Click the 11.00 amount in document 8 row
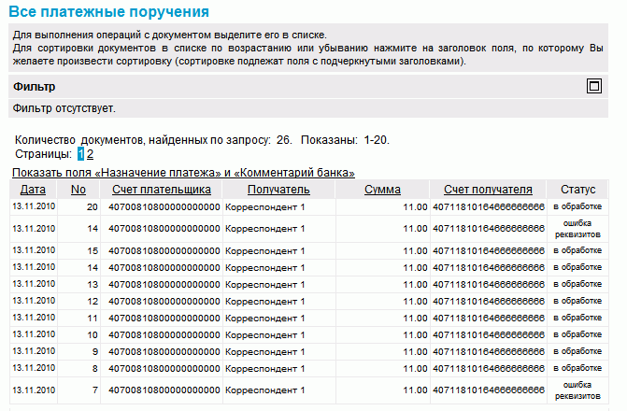The image size is (627, 411). click(x=415, y=368)
